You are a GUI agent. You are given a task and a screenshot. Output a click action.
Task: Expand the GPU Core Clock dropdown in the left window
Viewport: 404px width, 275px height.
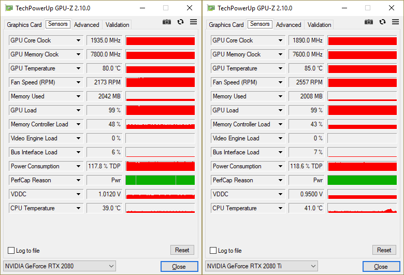(79, 40)
